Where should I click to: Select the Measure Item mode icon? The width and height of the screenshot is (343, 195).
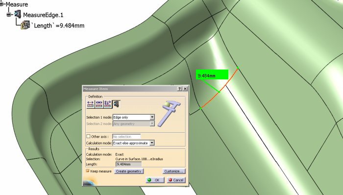pyautogui.click(x=117, y=104)
